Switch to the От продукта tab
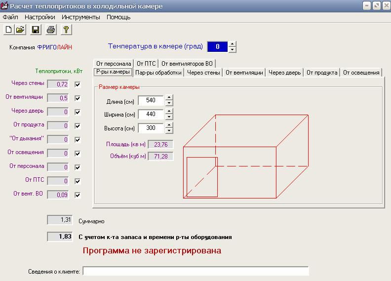The height and width of the screenshot is (281, 391). 321,73
